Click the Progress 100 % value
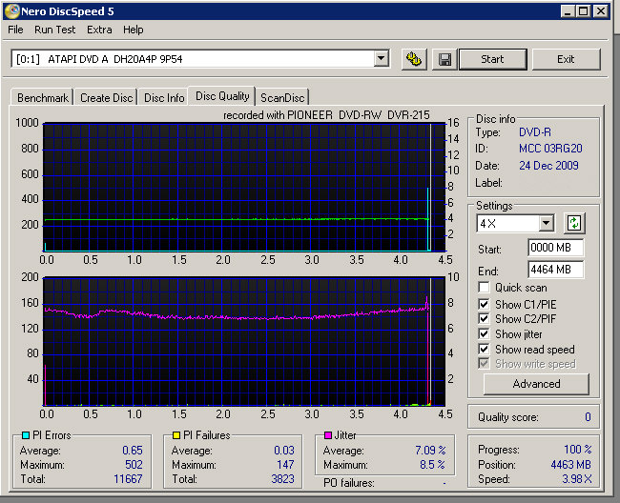The width and height of the screenshot is (620, 503). [x=578, y=450]
